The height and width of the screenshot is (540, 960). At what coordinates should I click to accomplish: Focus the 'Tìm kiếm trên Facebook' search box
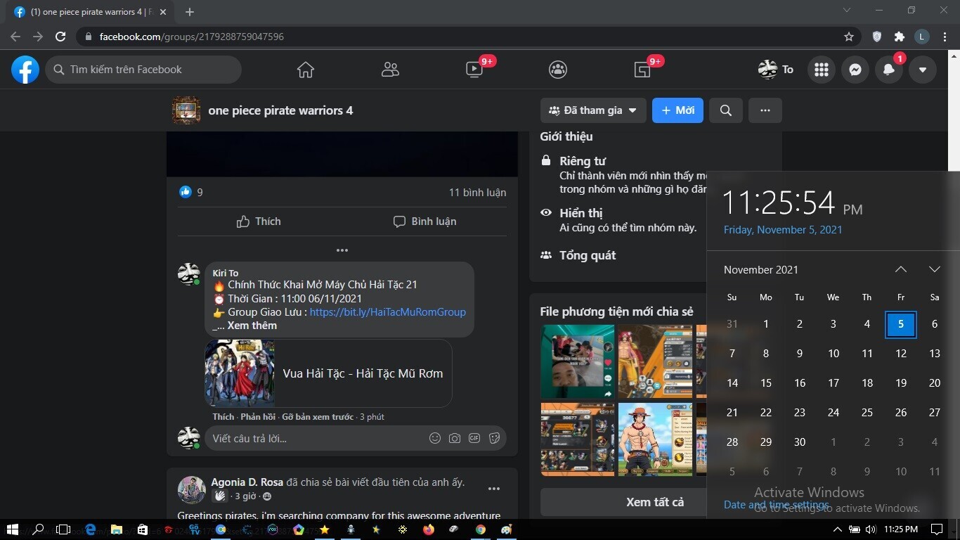tap(143, 70)
